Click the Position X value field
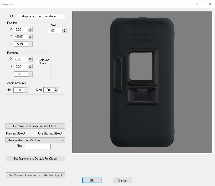This screenshot has height=186, width=215. 21,30
